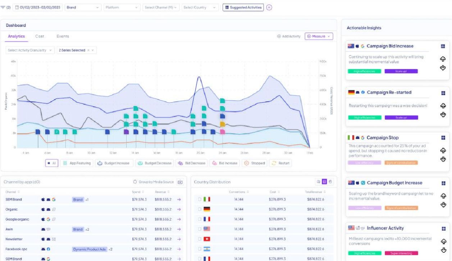Check the Germany row checkbox
The width and height of the screenshot is (452, 261).
(200, 209)
